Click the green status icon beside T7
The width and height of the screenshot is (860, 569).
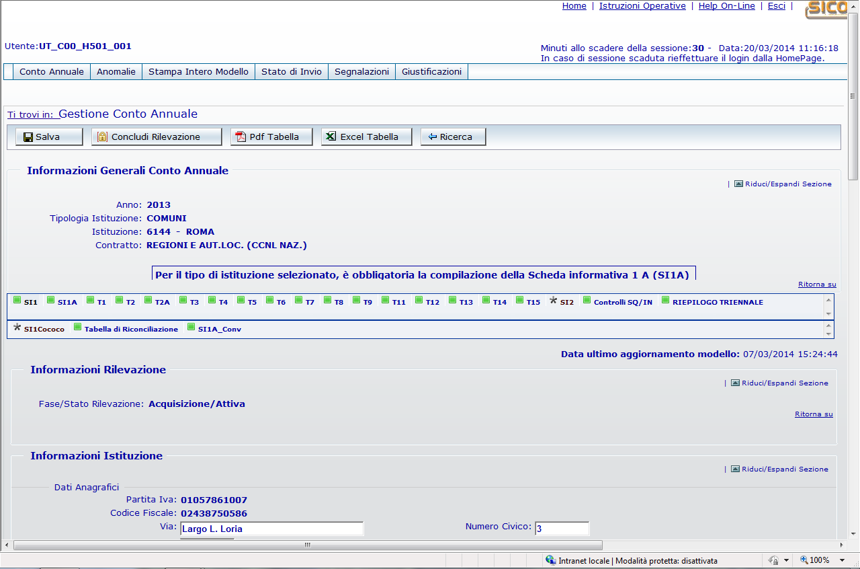pos(298,300)
